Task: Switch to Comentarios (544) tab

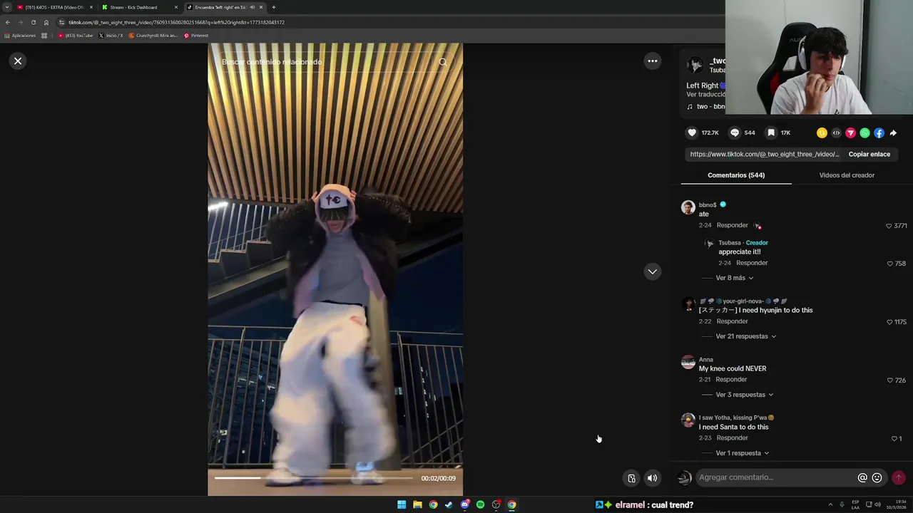Action: tap(736, 175)
